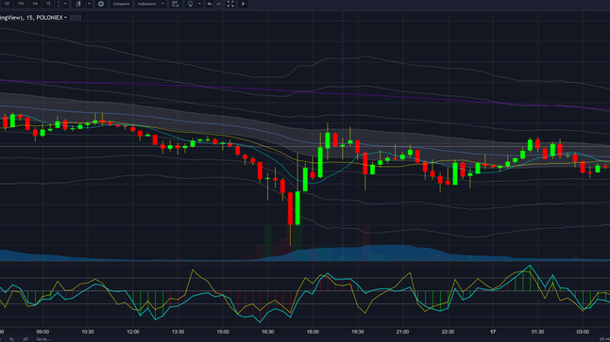
Task: Select the 1M timeframe button
Action: pyautogui.click(x=35, y=4)
